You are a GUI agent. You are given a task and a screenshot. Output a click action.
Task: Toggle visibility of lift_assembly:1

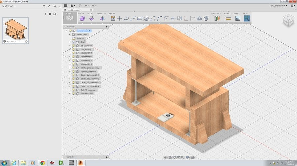74,53
